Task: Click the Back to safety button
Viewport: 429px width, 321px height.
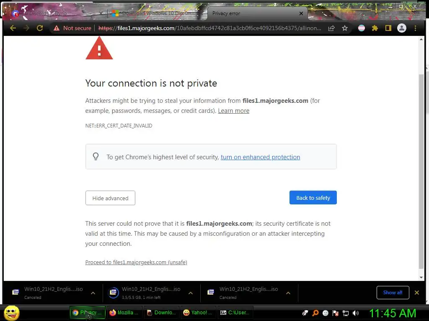Action: tap(313, 198)
